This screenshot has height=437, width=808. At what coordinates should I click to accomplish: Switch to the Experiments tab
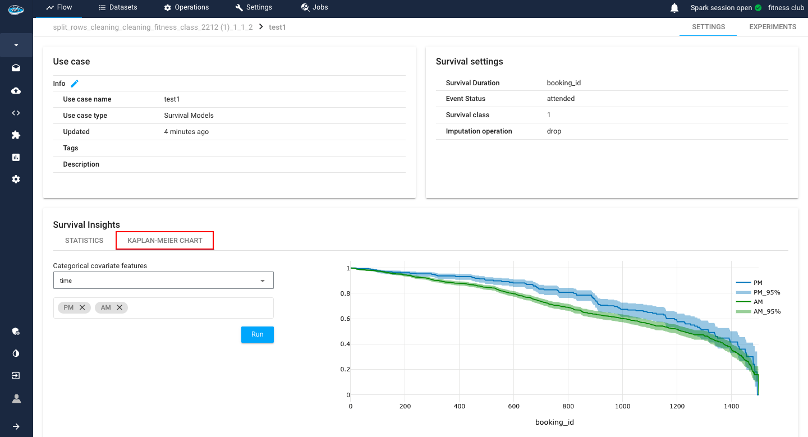(772, 27)
